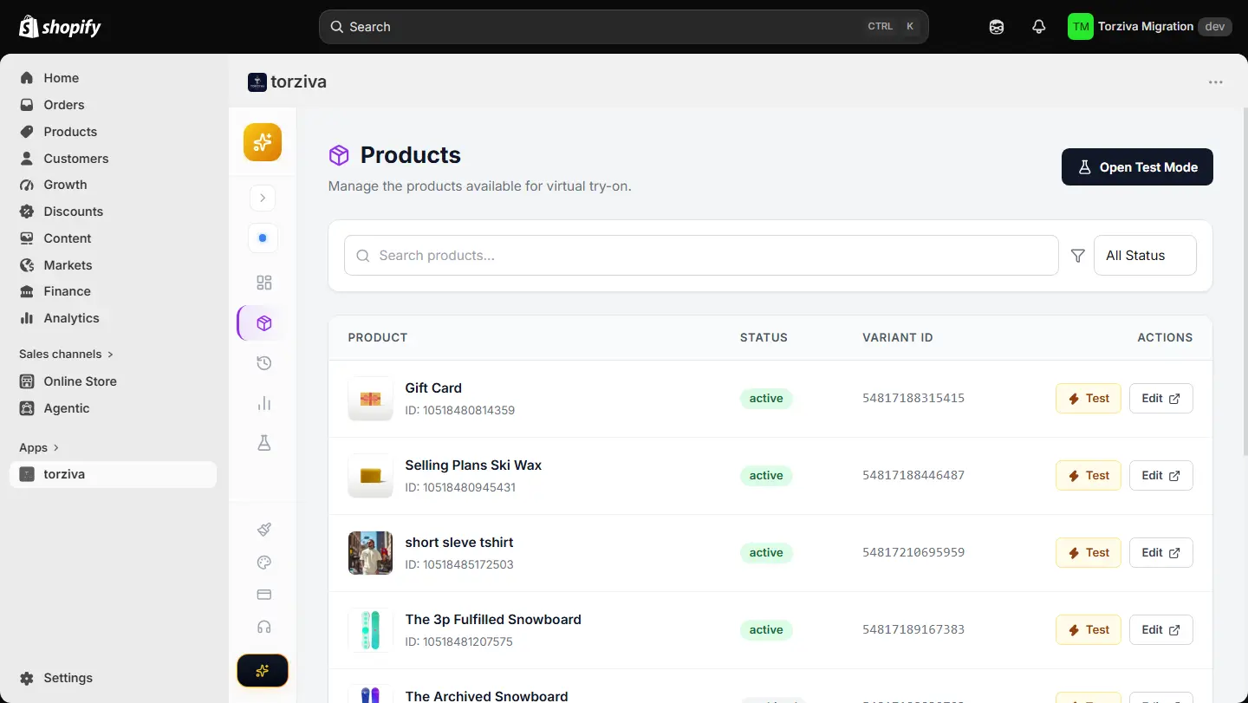
Task: Click the orange sparkle app logo
Action: (x=263, y=142)
